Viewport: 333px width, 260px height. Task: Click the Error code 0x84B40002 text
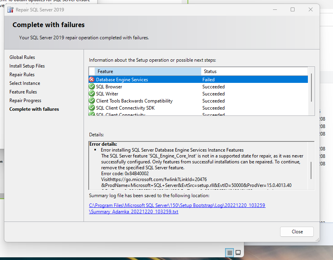pyautogui.click(x=125, y=174)
